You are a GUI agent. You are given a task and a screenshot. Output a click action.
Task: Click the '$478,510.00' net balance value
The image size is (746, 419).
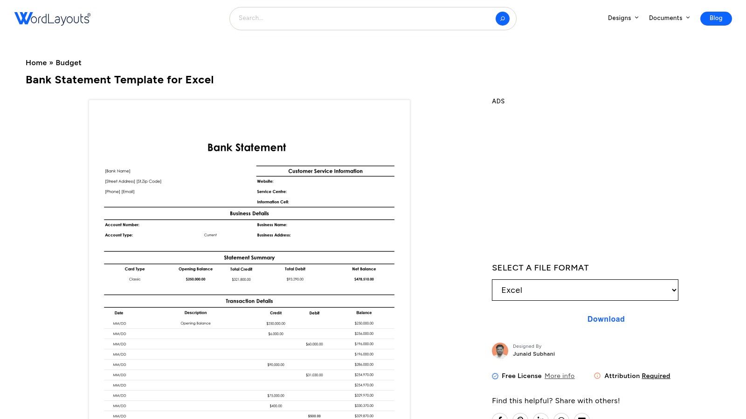[x=364, y=279]
